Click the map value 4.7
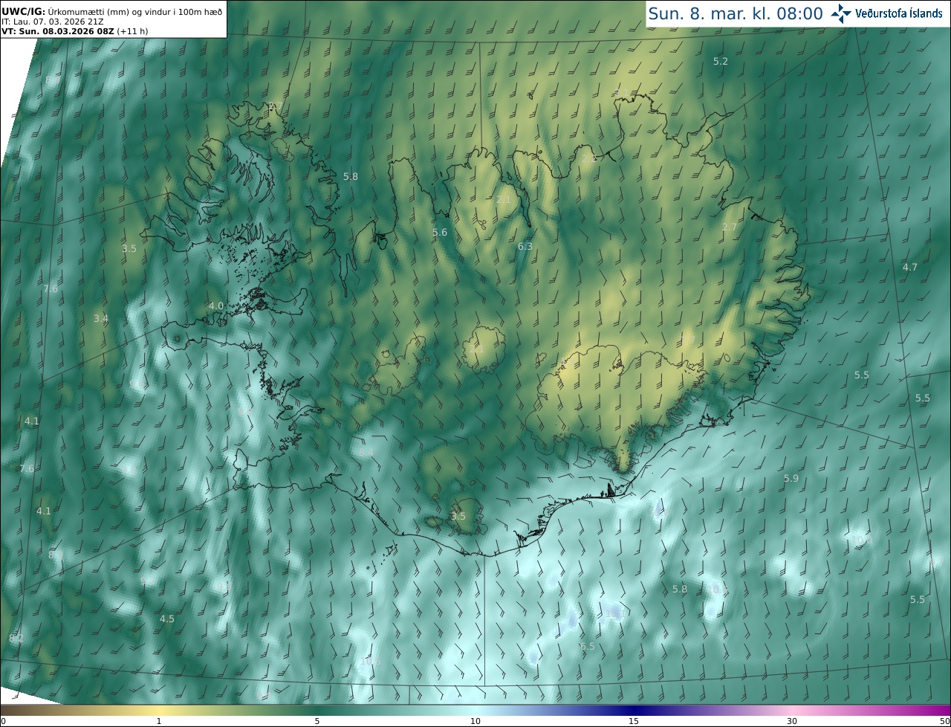Image resolution: width=951 pixels, height=727 pixels. pyautogui.click(x=910, y=267)
